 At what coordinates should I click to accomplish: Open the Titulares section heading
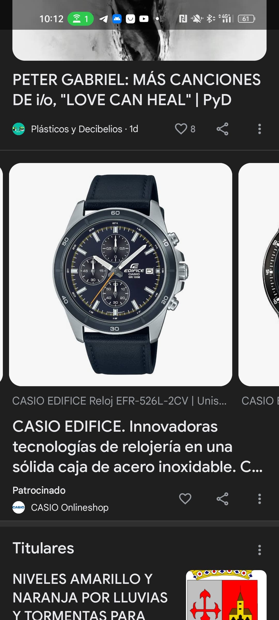tap(43, 548)
